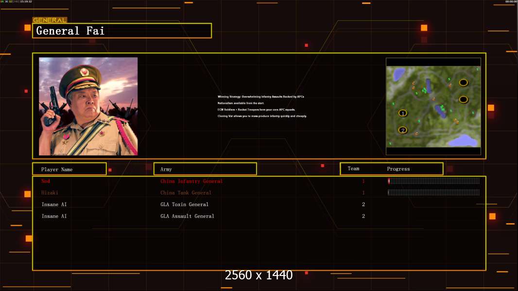The width and height of the screenshot is (518, 291).
Task: Select the Player Name column header
Action: (69, 169)
